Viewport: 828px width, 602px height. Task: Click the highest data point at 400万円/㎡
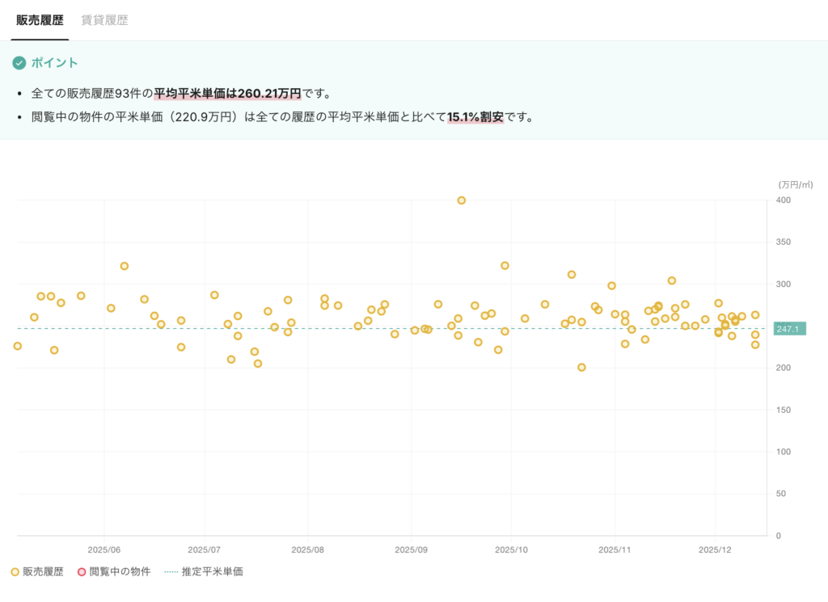click(x=461, y=200)
